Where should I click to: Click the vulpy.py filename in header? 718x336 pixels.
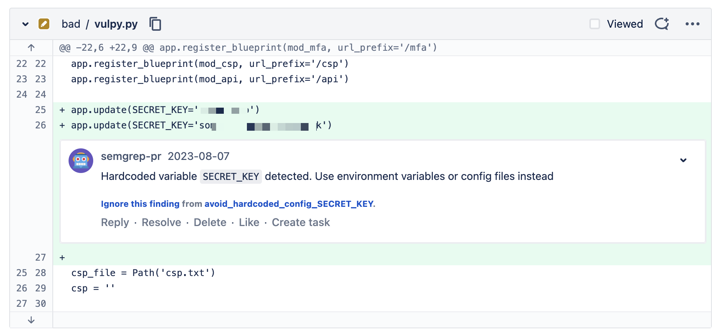[116, 24]
